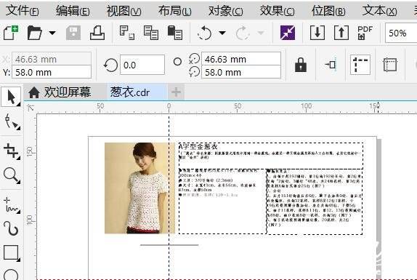Click the rotation angle field showing 0.0
The width and height of the screenshot is (417, 280).
point(142,65)
